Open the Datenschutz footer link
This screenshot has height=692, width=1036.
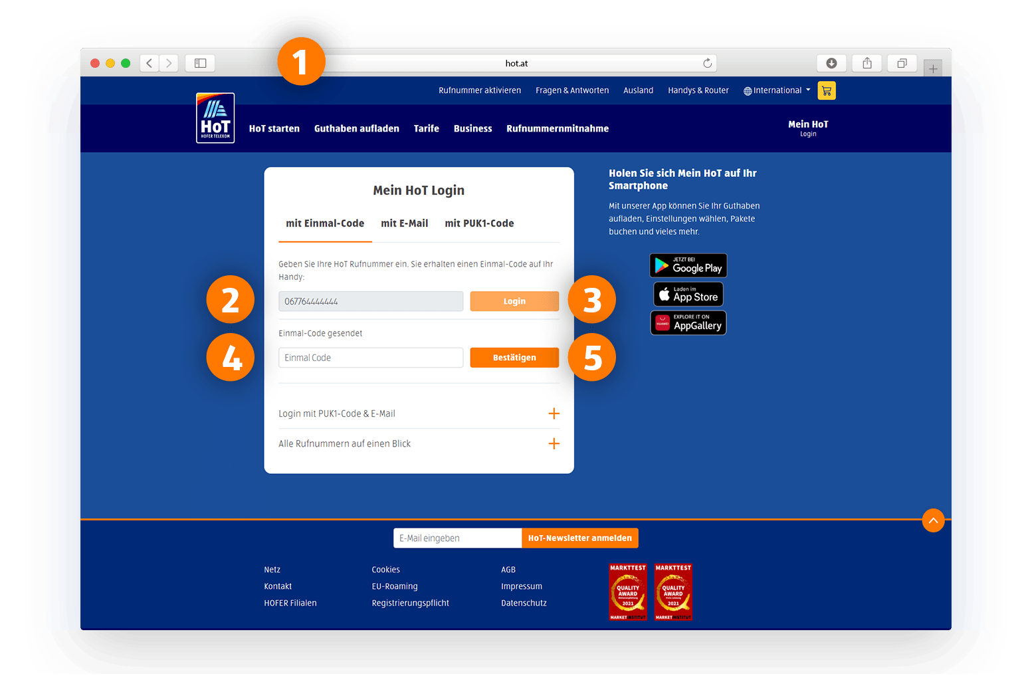524,603
